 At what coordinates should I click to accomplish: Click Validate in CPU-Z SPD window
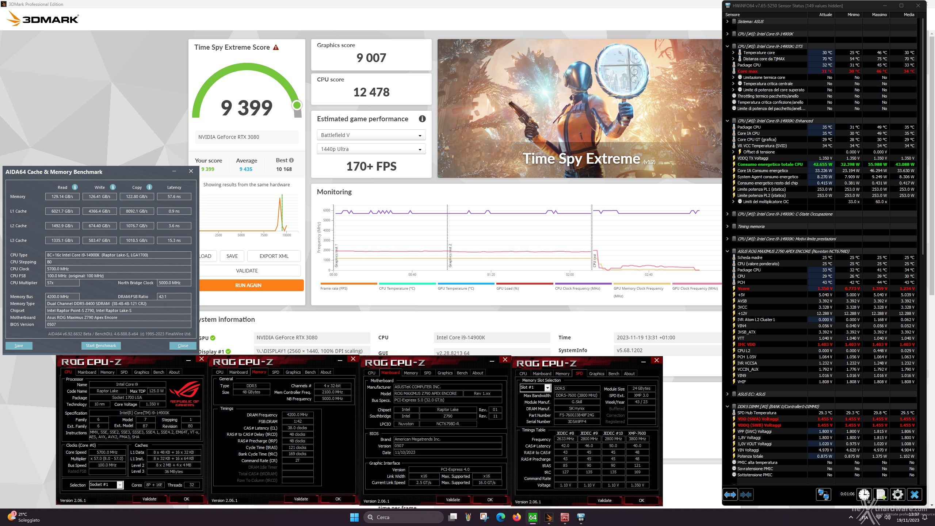click(x=604, y=500)
